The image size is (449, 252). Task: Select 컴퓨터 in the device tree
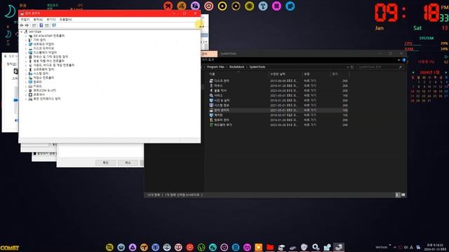click(37, 82)
